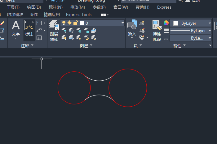
Task: Click the linear dimension icon
Action: click(x=39, y=23)
